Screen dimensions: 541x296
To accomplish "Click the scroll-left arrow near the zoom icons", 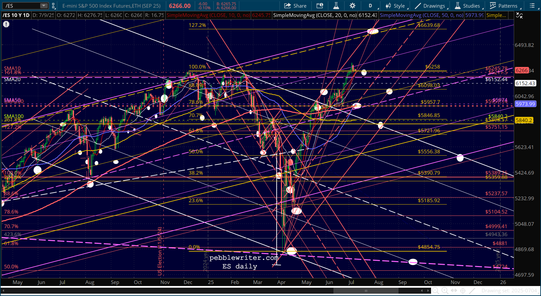I will [x=422, y=291].
